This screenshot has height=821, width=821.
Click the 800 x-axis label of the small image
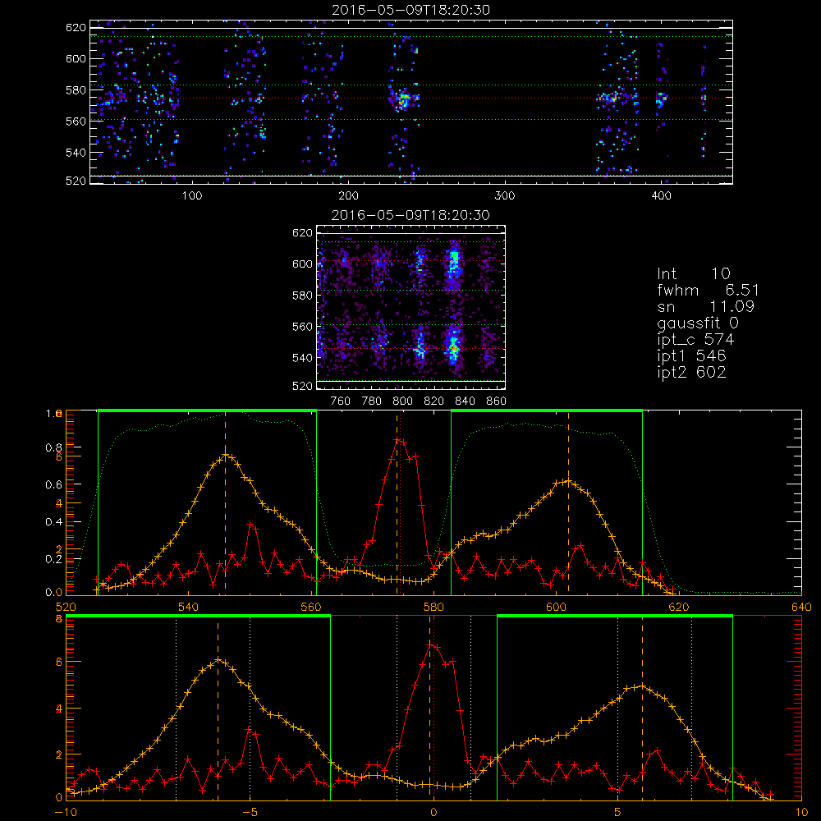tap(402, 401)
